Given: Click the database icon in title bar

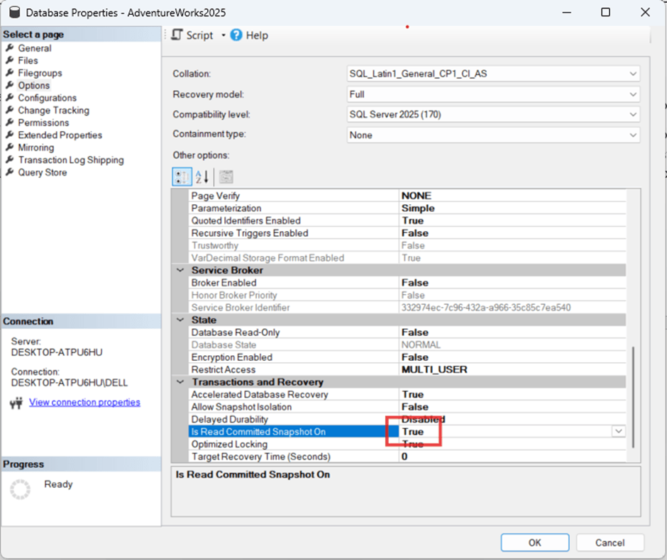Looking at the screenshot, I should (14, 12).
